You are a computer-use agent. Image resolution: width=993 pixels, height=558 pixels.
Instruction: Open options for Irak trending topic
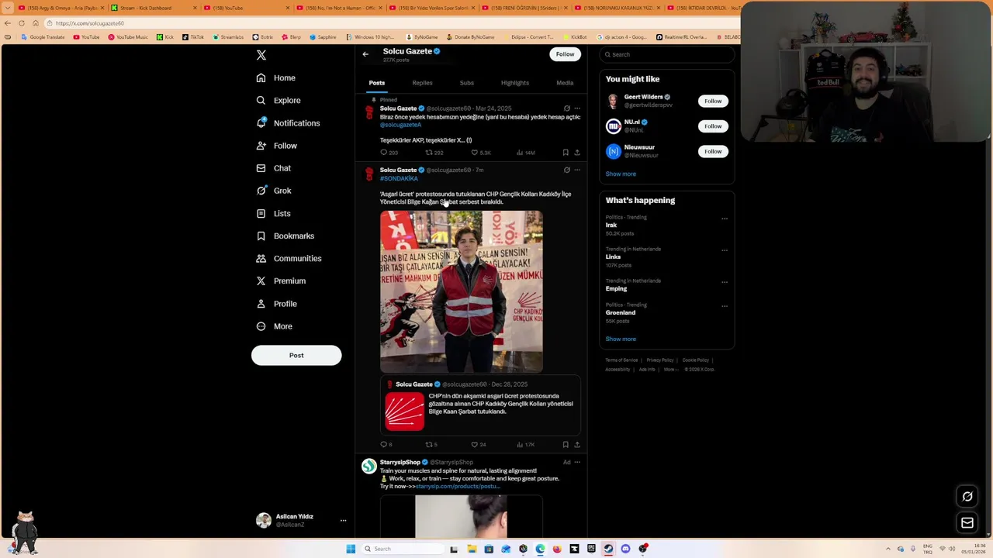[x=725, y=219]
